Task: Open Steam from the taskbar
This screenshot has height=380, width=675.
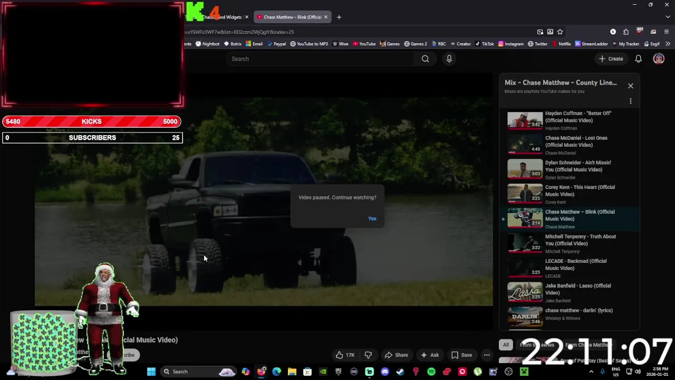Action: click(x=400, y=372)
